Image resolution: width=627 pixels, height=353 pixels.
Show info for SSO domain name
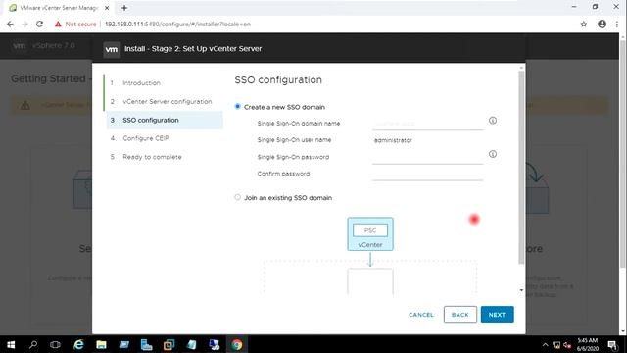tap(493, 120)
